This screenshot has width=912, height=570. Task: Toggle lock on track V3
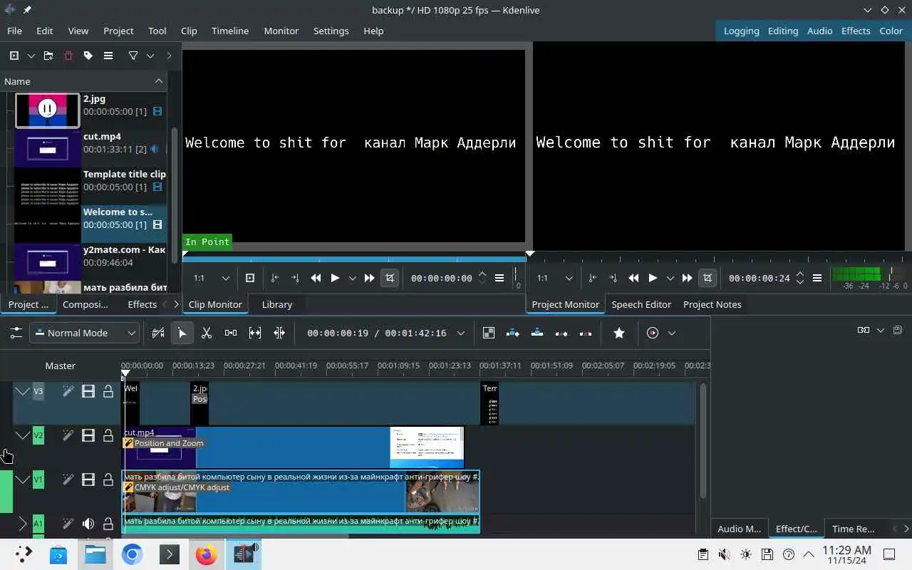(x=108, y=391)
